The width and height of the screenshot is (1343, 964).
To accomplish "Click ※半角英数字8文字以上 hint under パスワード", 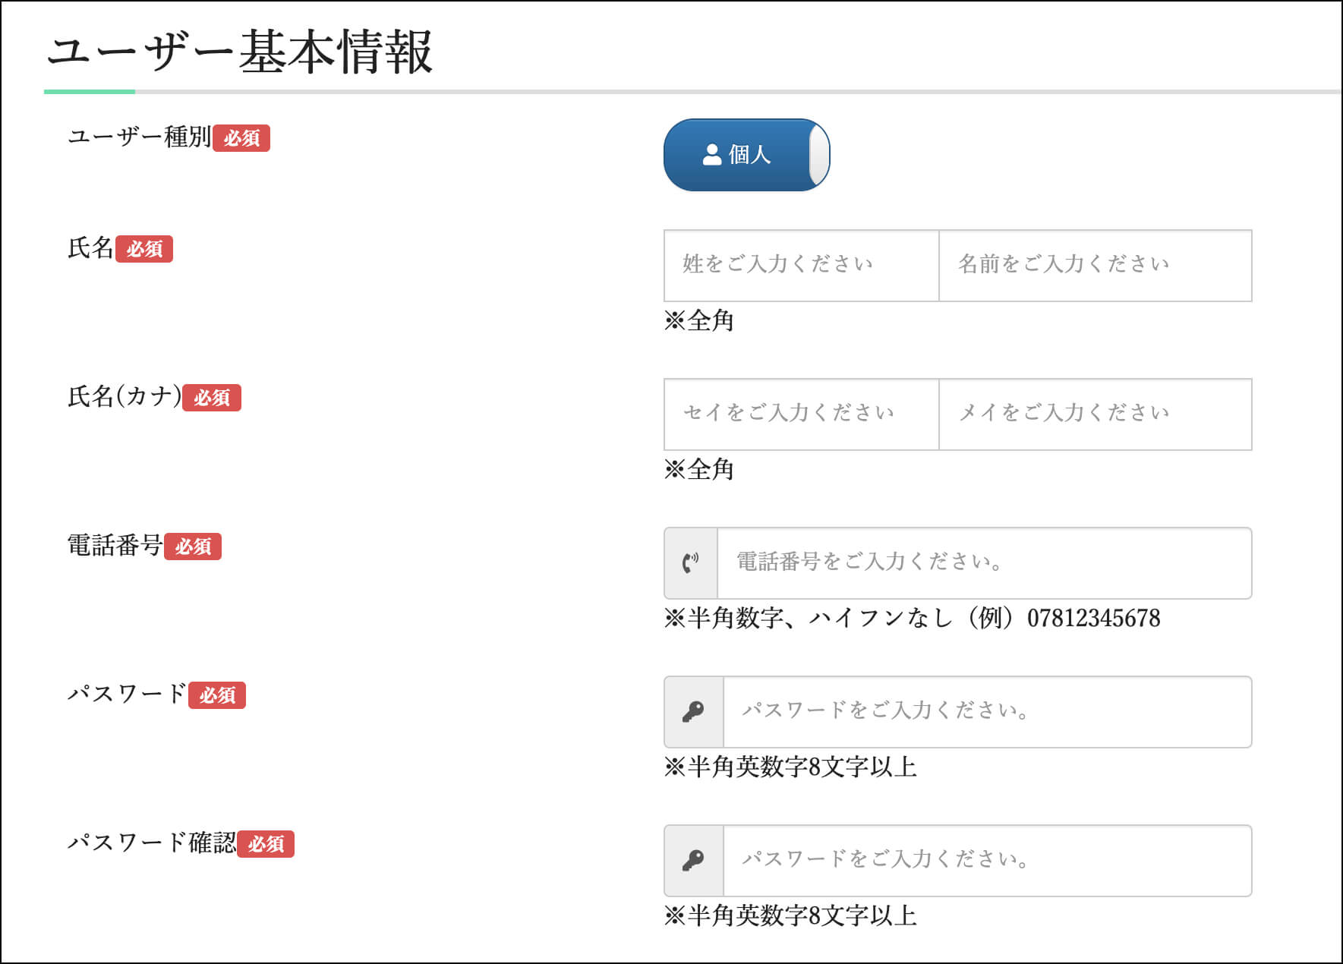I will point(790,767).
